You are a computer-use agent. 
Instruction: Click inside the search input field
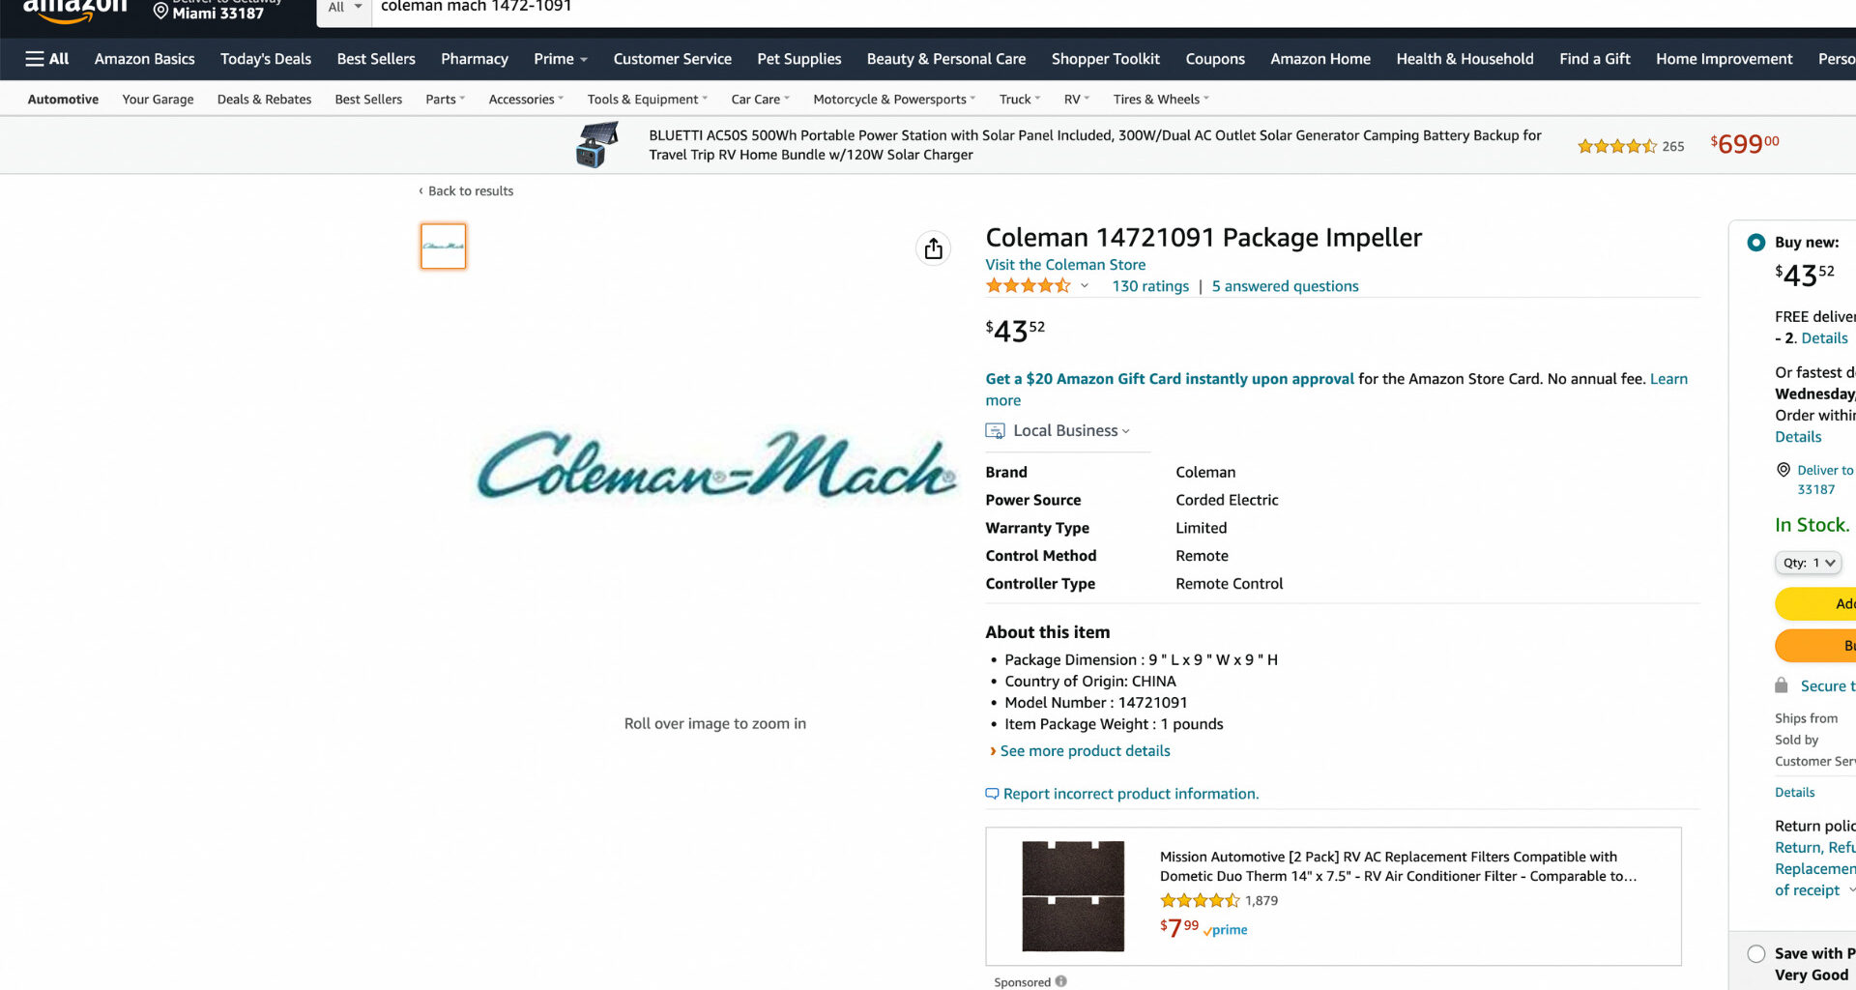point(677,6)
